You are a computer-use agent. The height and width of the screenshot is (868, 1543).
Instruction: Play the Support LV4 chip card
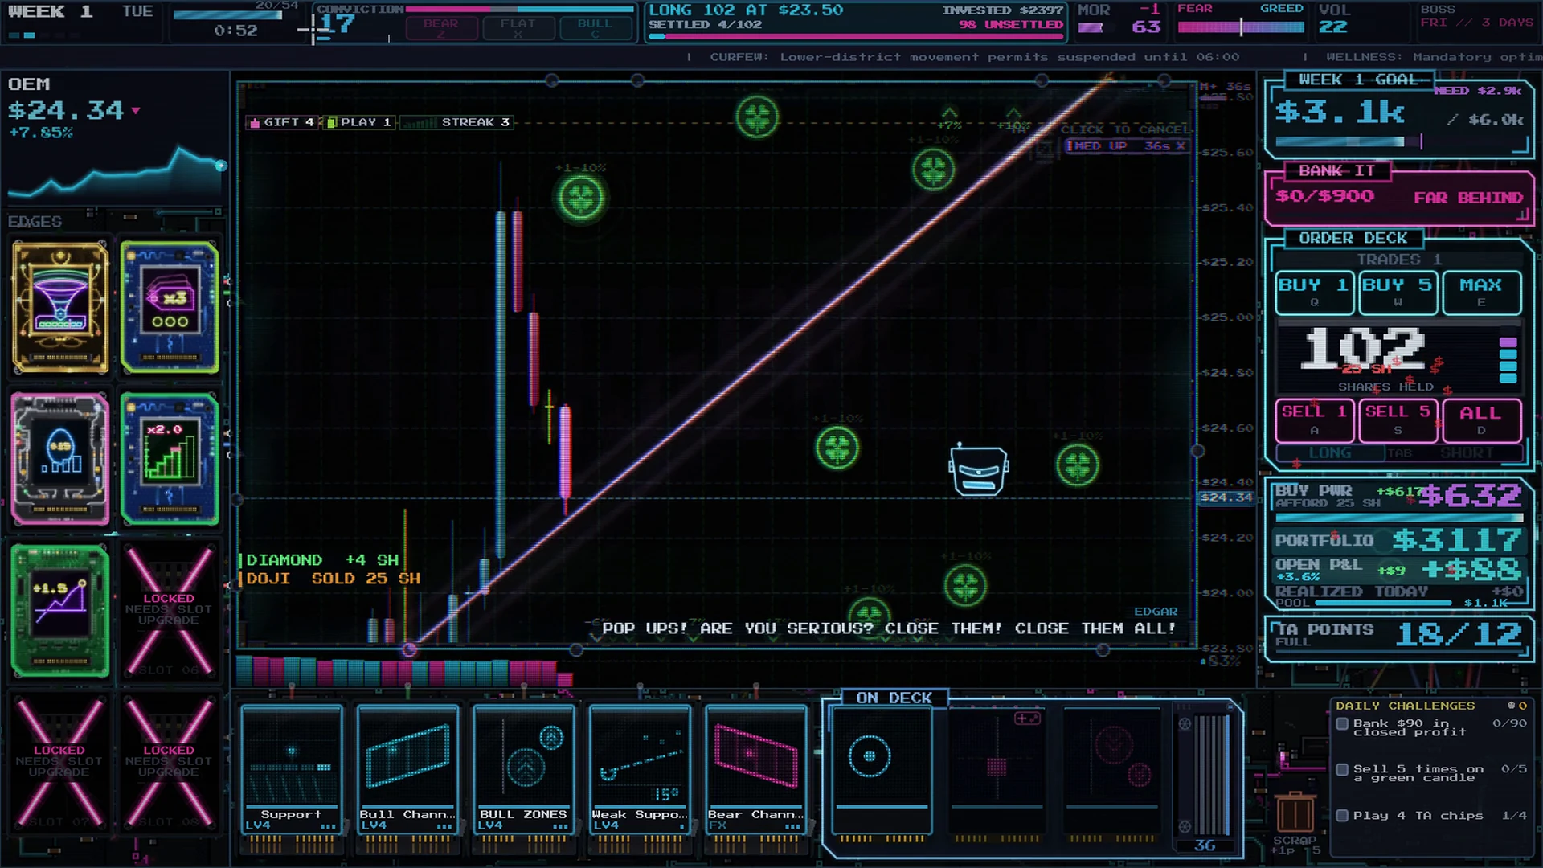(x=292, y=770)
